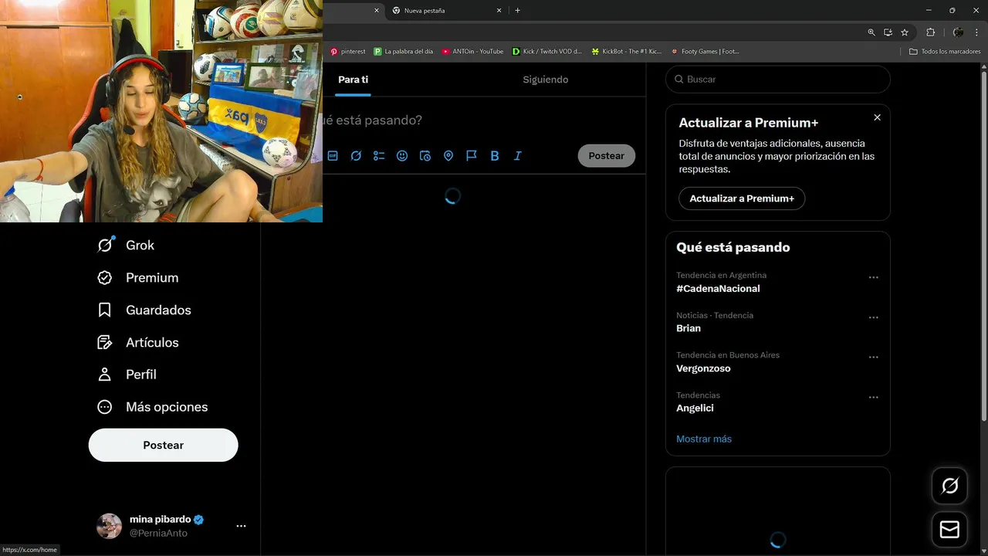988x556 pixels.
Task: Open the Chrome profile avatar
Action: tap(958, 32)
